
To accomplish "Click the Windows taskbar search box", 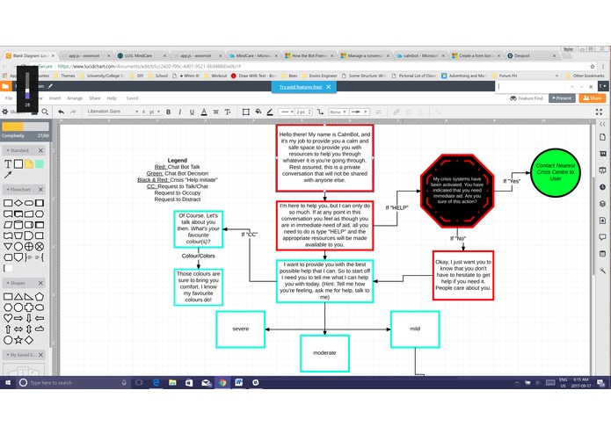I will (x=73, y=383).
